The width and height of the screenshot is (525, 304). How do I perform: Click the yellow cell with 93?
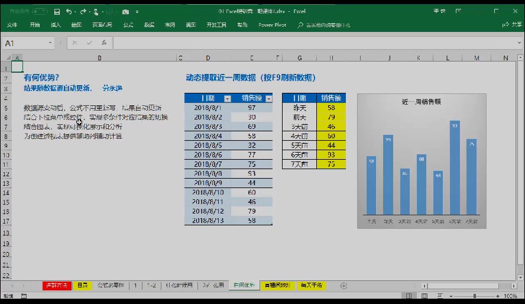click(331, 155)
